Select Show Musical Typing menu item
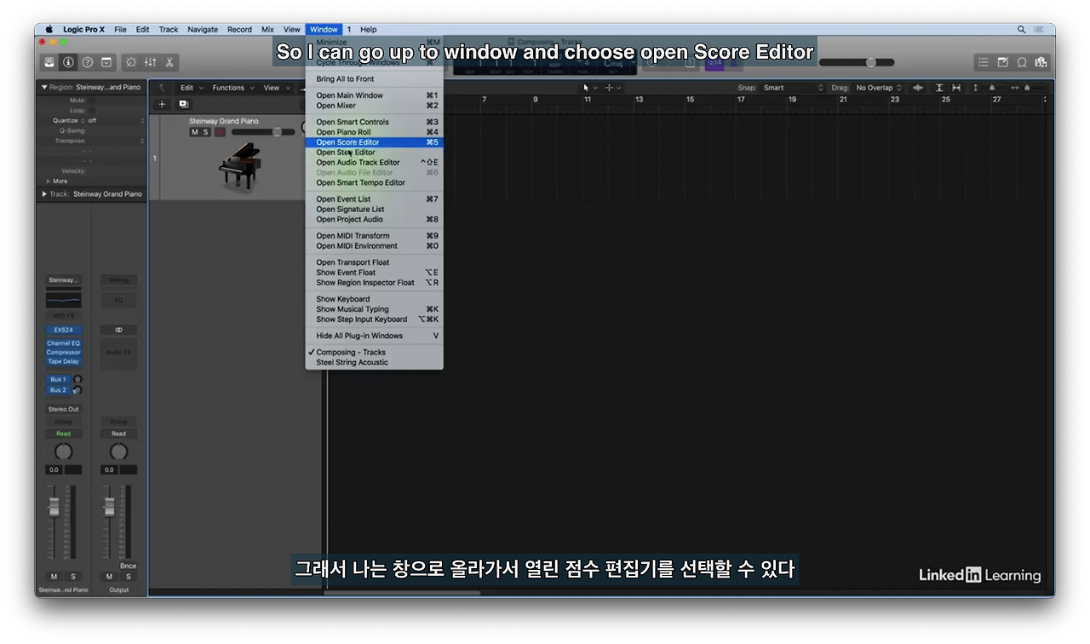The height and width of the screenshot is (644, 1090). point(374,309)
